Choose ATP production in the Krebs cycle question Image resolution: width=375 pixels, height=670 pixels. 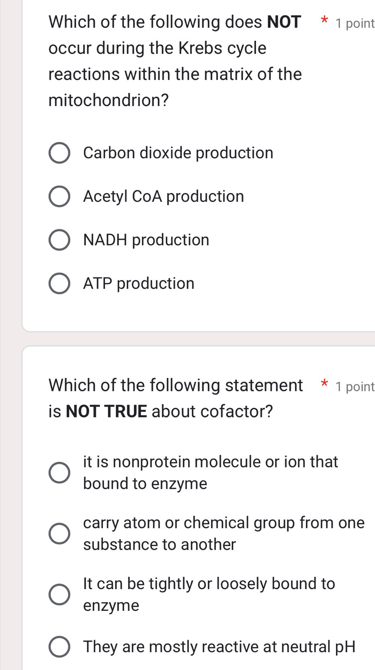[x=59, y=283]
